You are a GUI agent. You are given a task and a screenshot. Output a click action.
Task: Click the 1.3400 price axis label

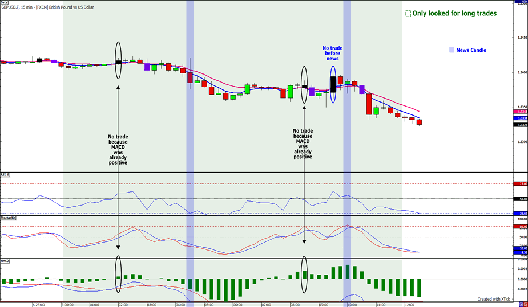523,72
